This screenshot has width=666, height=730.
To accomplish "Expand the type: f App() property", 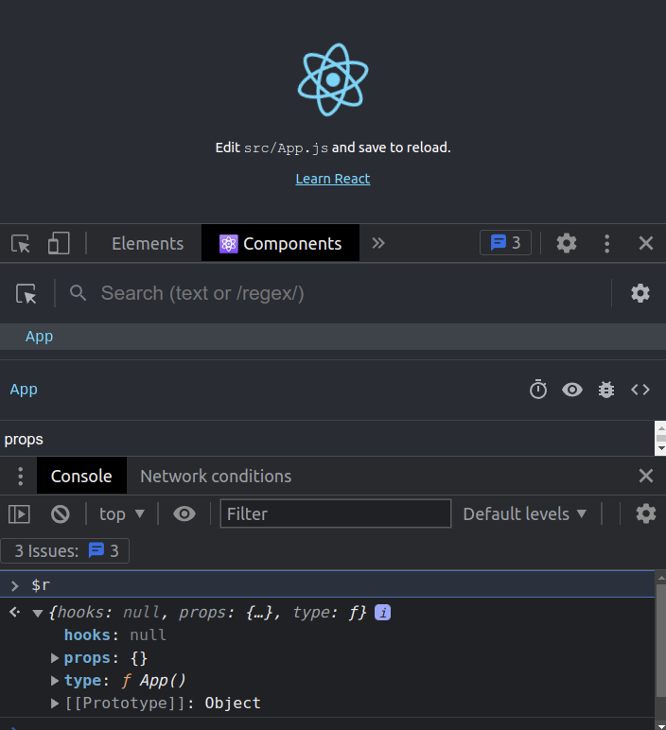I will point(55,681).
